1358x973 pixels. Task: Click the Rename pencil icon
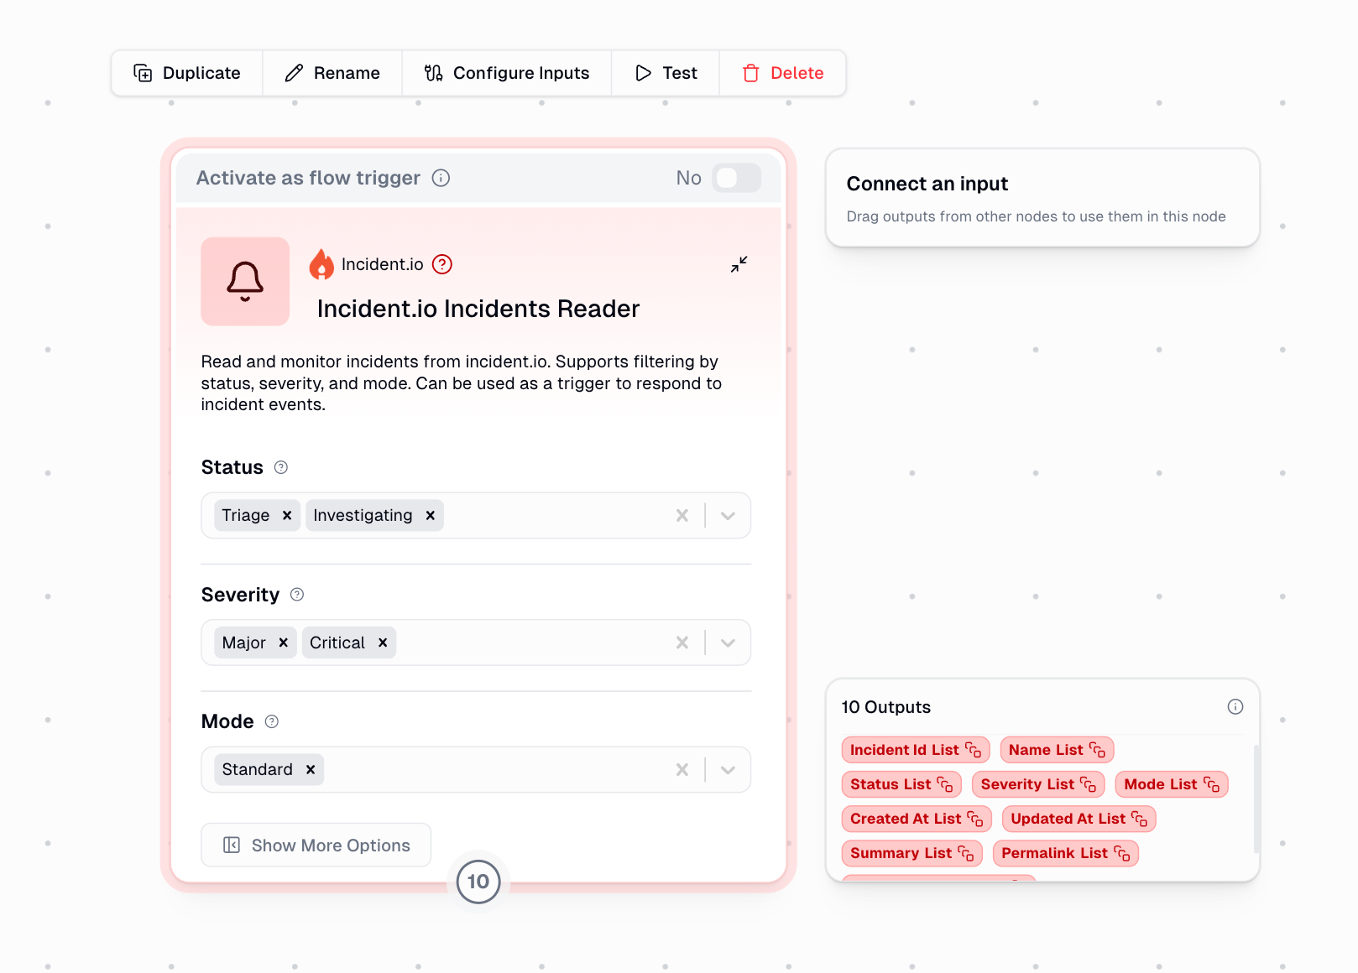pos(293,73)
